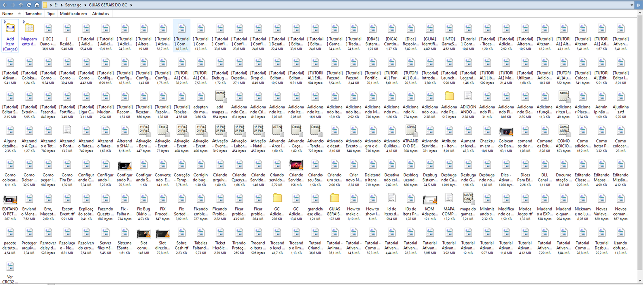Select the 'ADICIONANDO ...' docx file
643x285 pixels.
tap(468, 103)
